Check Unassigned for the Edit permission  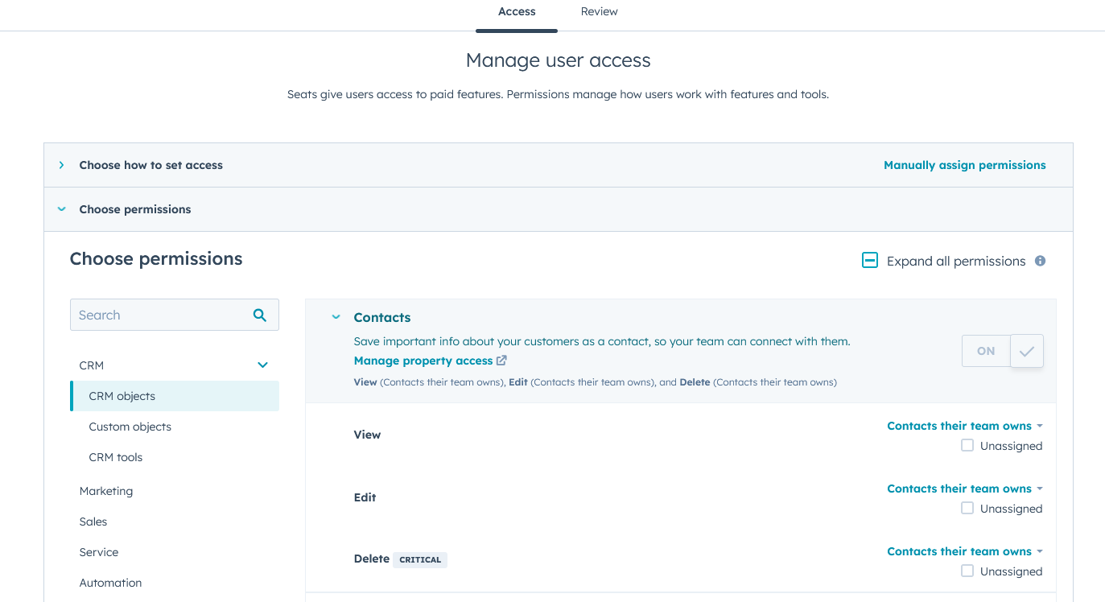[966, 508]
